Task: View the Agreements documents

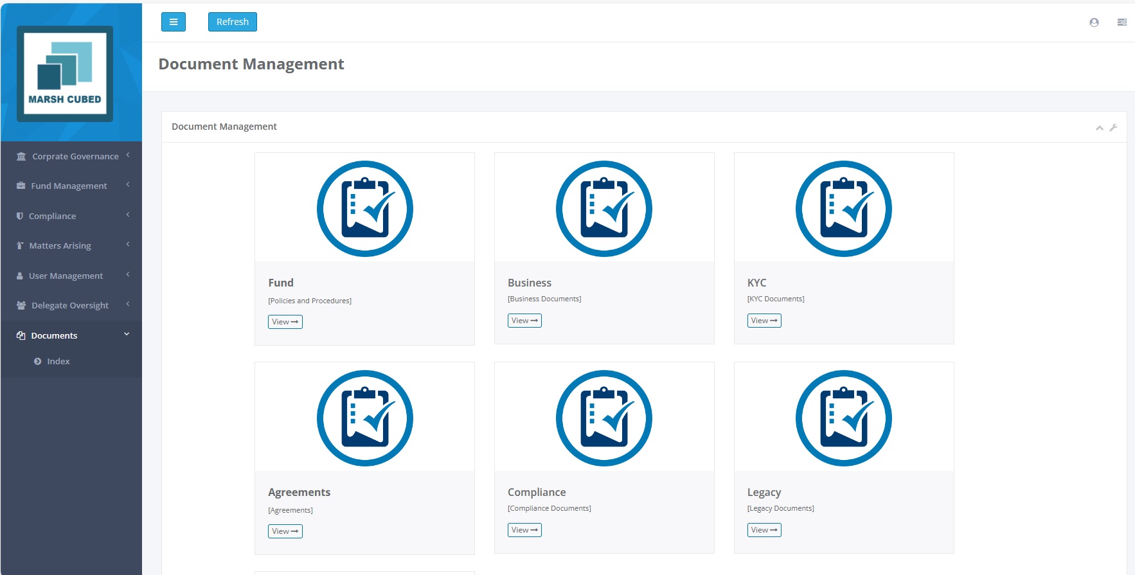Action: (285, 531)
